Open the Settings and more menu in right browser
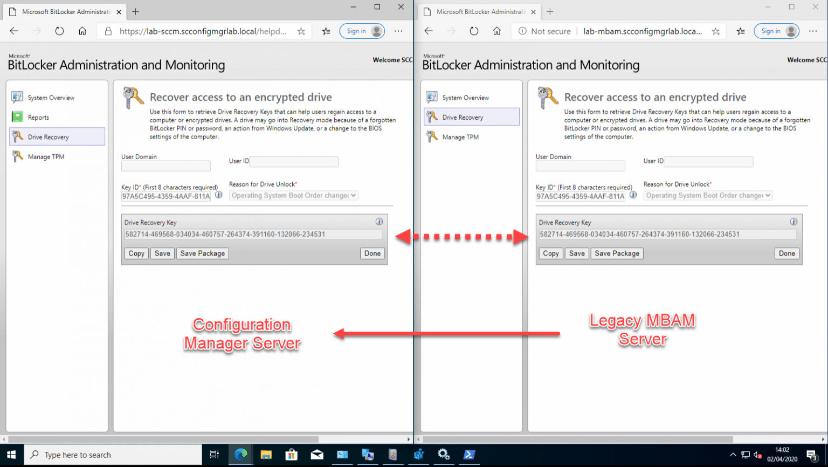This screenshot has height=467, width=828. coord(813,31)
